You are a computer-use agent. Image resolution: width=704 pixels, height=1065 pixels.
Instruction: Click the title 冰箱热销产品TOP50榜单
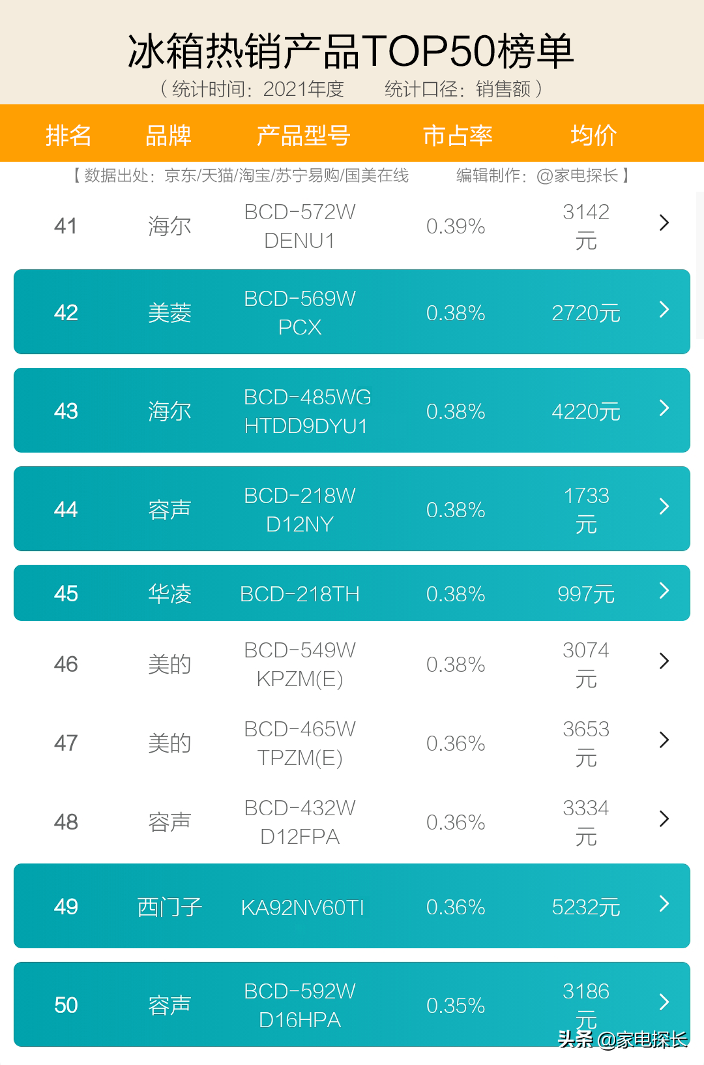(351, 51)
